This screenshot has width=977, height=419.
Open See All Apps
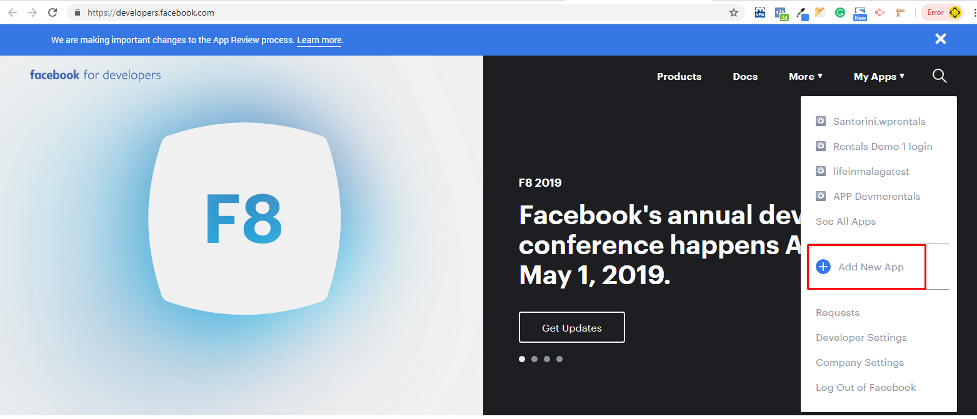846,221
